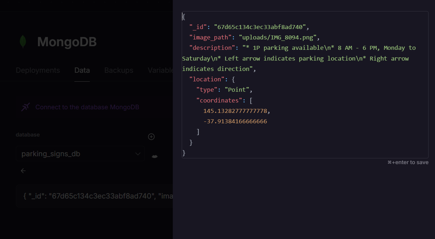The image size is (435, 239).
Task: Click the "Point" type value
Action: coord(237,90)
